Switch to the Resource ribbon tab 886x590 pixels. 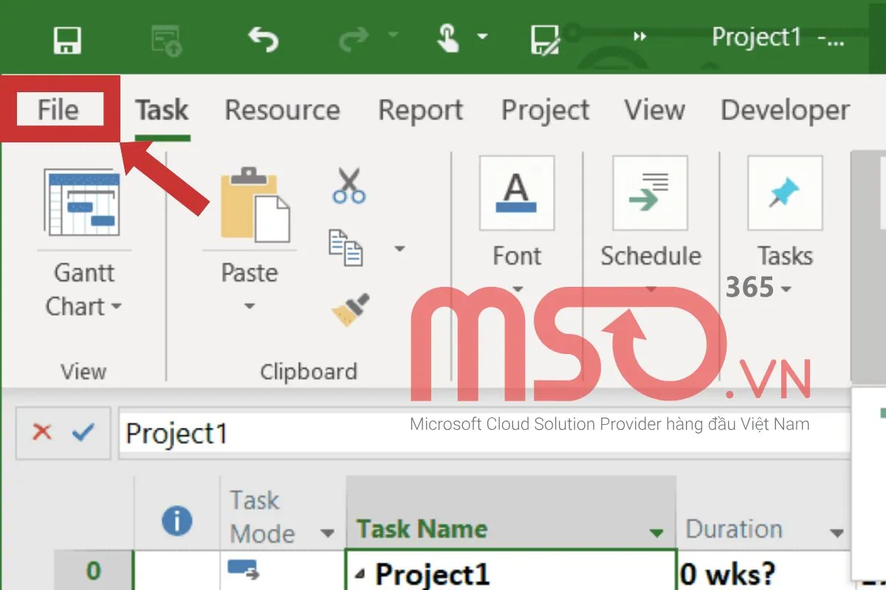click(282, 109)
